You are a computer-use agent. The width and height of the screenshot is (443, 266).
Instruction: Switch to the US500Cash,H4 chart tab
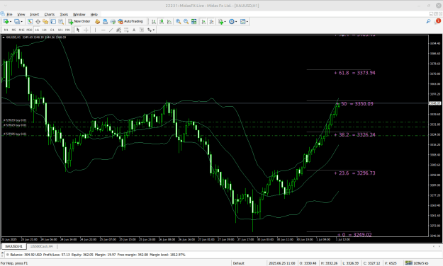(x=41, y=246)
